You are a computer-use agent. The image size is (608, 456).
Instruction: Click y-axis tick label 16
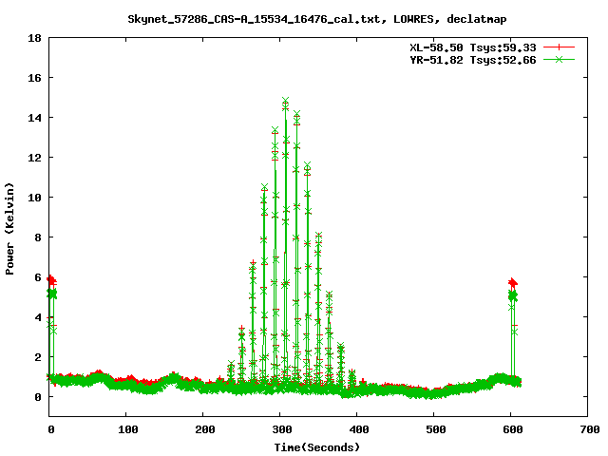(x=34, y=78)
